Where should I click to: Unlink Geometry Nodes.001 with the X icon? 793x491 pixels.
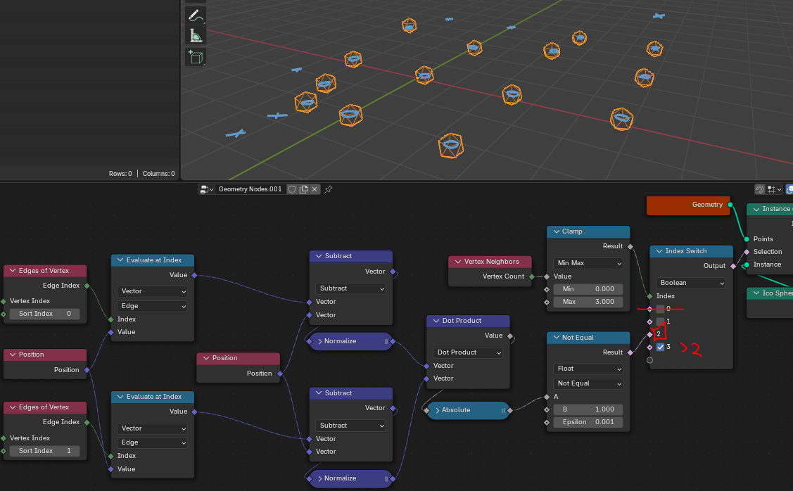pyautogui.click(x=315, y=189)
